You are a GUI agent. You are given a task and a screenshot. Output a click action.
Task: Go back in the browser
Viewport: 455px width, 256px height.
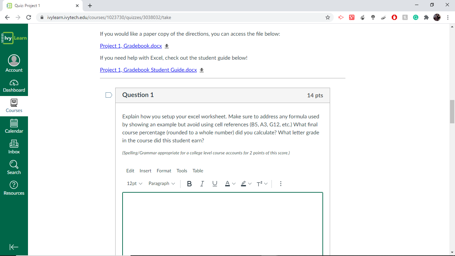click(x=7, y=17)
